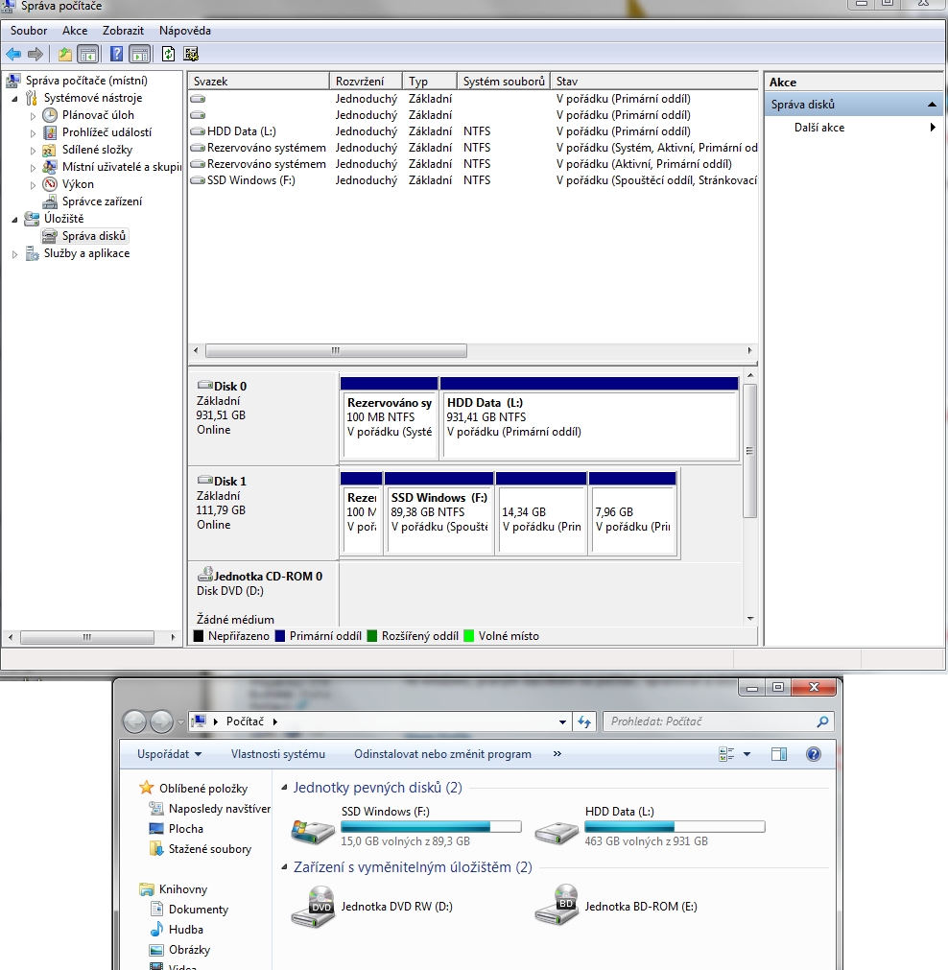
Task: Click the Explorer help icon in command bar
Action: pyautogui.click(x=814, y=754)
